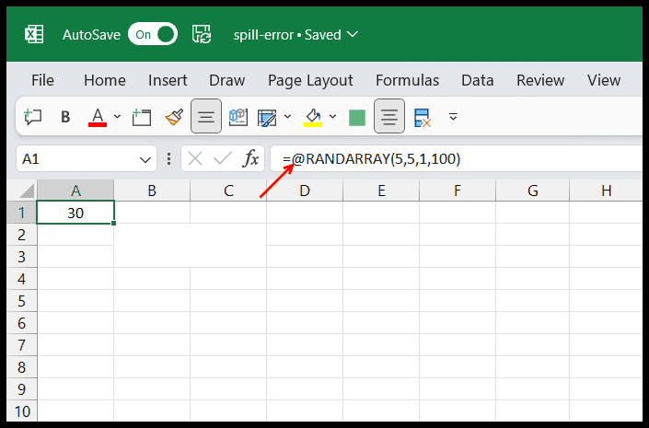Toggle the left Align text button

click(x=206, y=116)
